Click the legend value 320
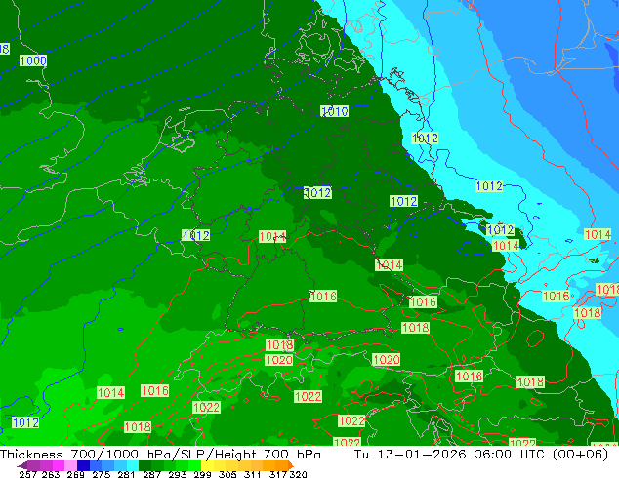The image size is (619, 478). point(298,474)
